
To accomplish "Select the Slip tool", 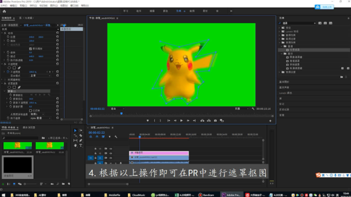I will click(x=75, y=140).
